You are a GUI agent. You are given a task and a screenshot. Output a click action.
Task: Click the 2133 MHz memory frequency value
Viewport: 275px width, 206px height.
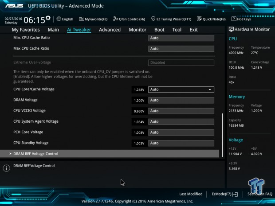[x=236, y=111]
